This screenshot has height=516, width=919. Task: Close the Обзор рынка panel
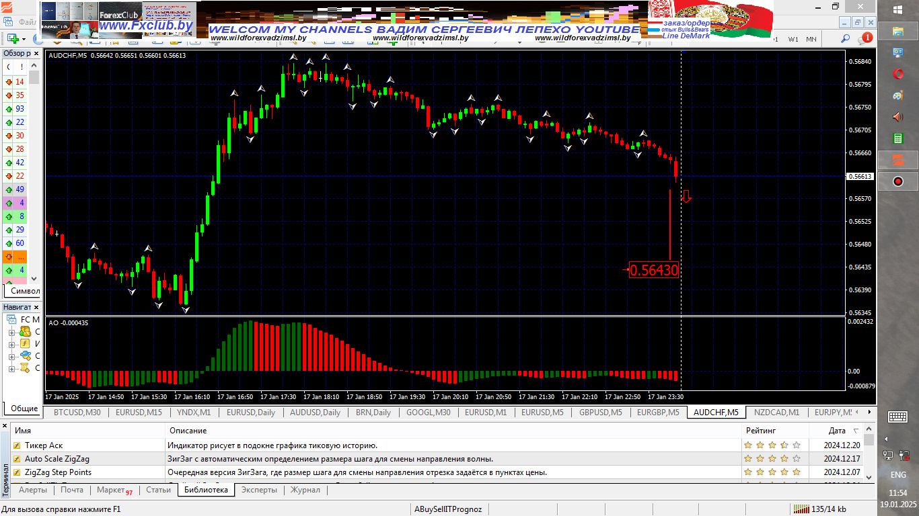coord(36,53)
